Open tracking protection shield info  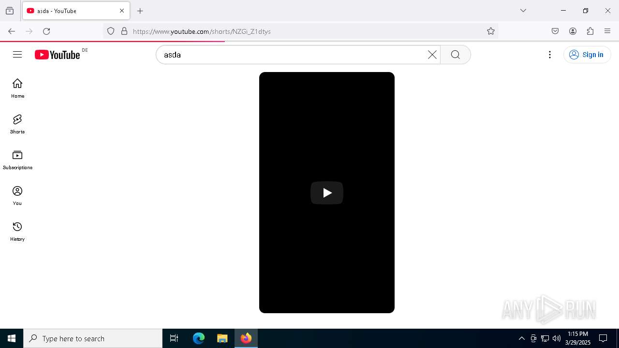(x=111, y=31)
